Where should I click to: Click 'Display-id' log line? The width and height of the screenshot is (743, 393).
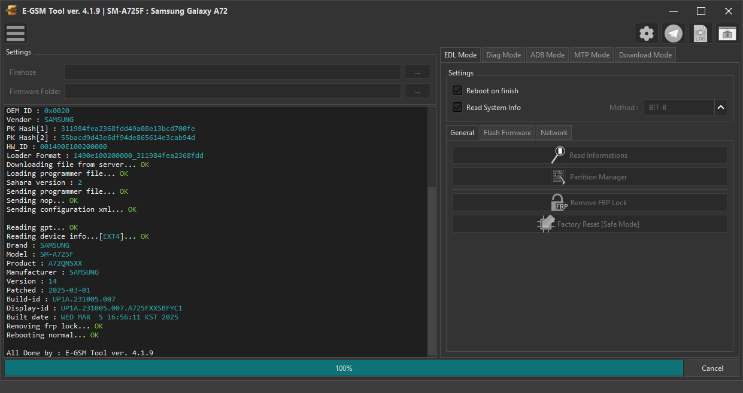(95, 308)
